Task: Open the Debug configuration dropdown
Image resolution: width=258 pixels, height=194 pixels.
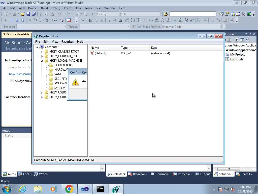Action: pyautogui.click(x=117, y=14)
